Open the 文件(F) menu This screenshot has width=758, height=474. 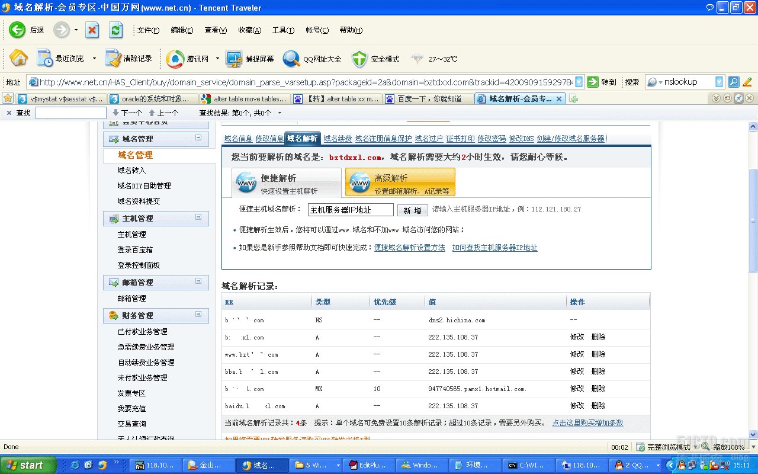pos(148,30)
